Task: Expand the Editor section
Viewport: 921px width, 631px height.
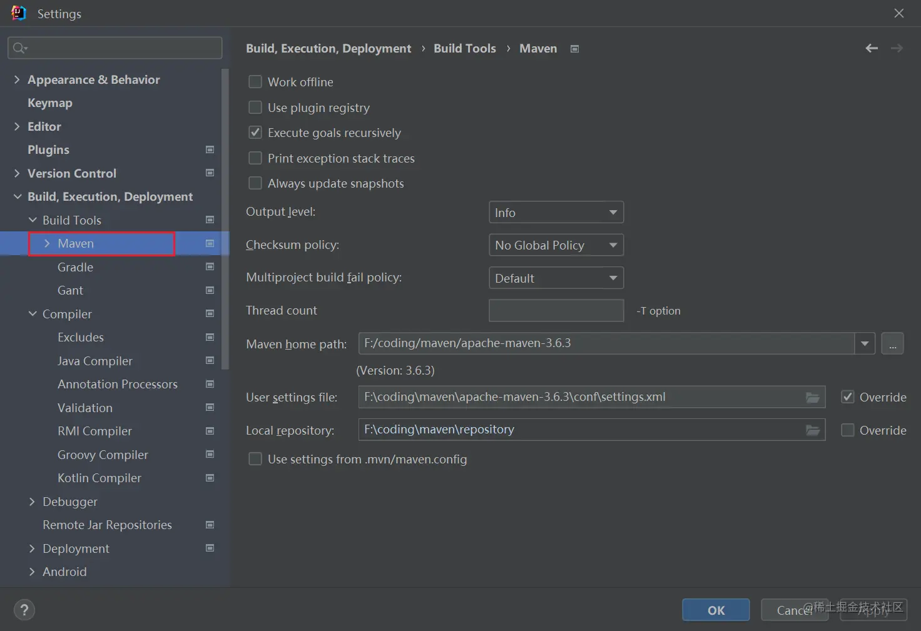Action: tap(17, 126)
